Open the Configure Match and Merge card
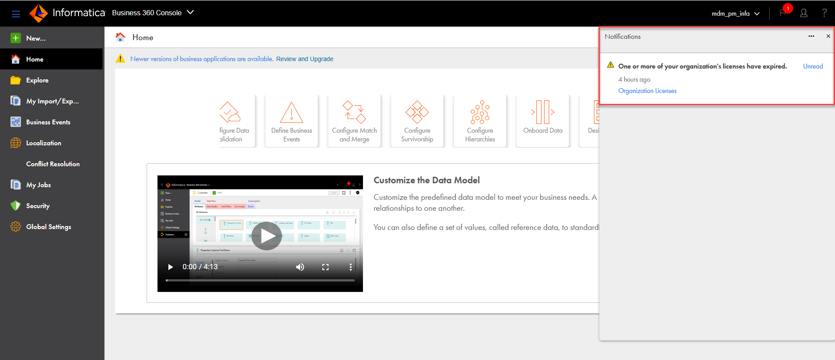The width and height of the screenshot is (835, 360). pyautogui.click(x=354, y=121)
